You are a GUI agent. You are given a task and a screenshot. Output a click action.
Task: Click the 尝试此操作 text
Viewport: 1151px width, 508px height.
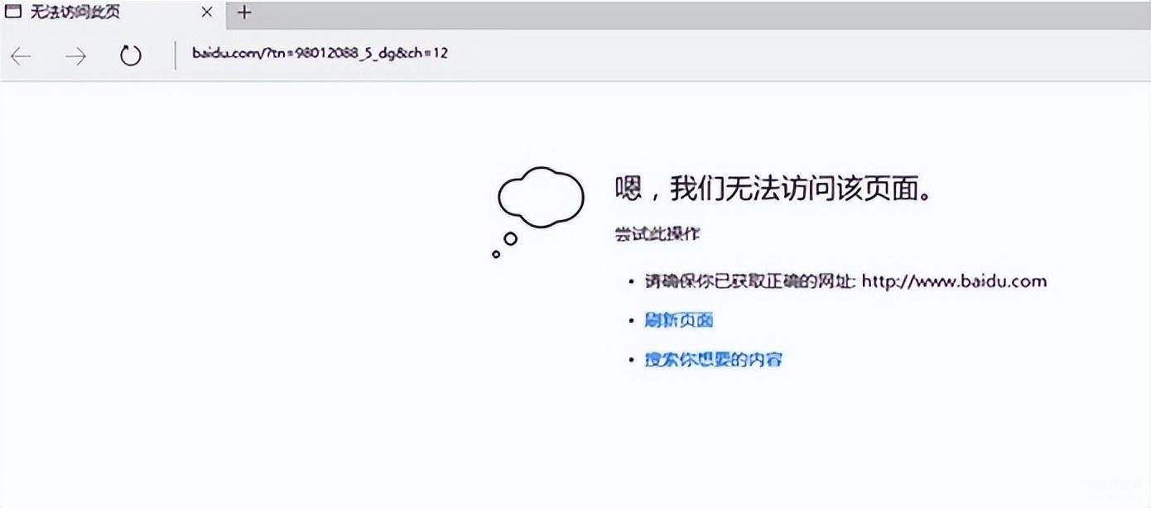657,234
